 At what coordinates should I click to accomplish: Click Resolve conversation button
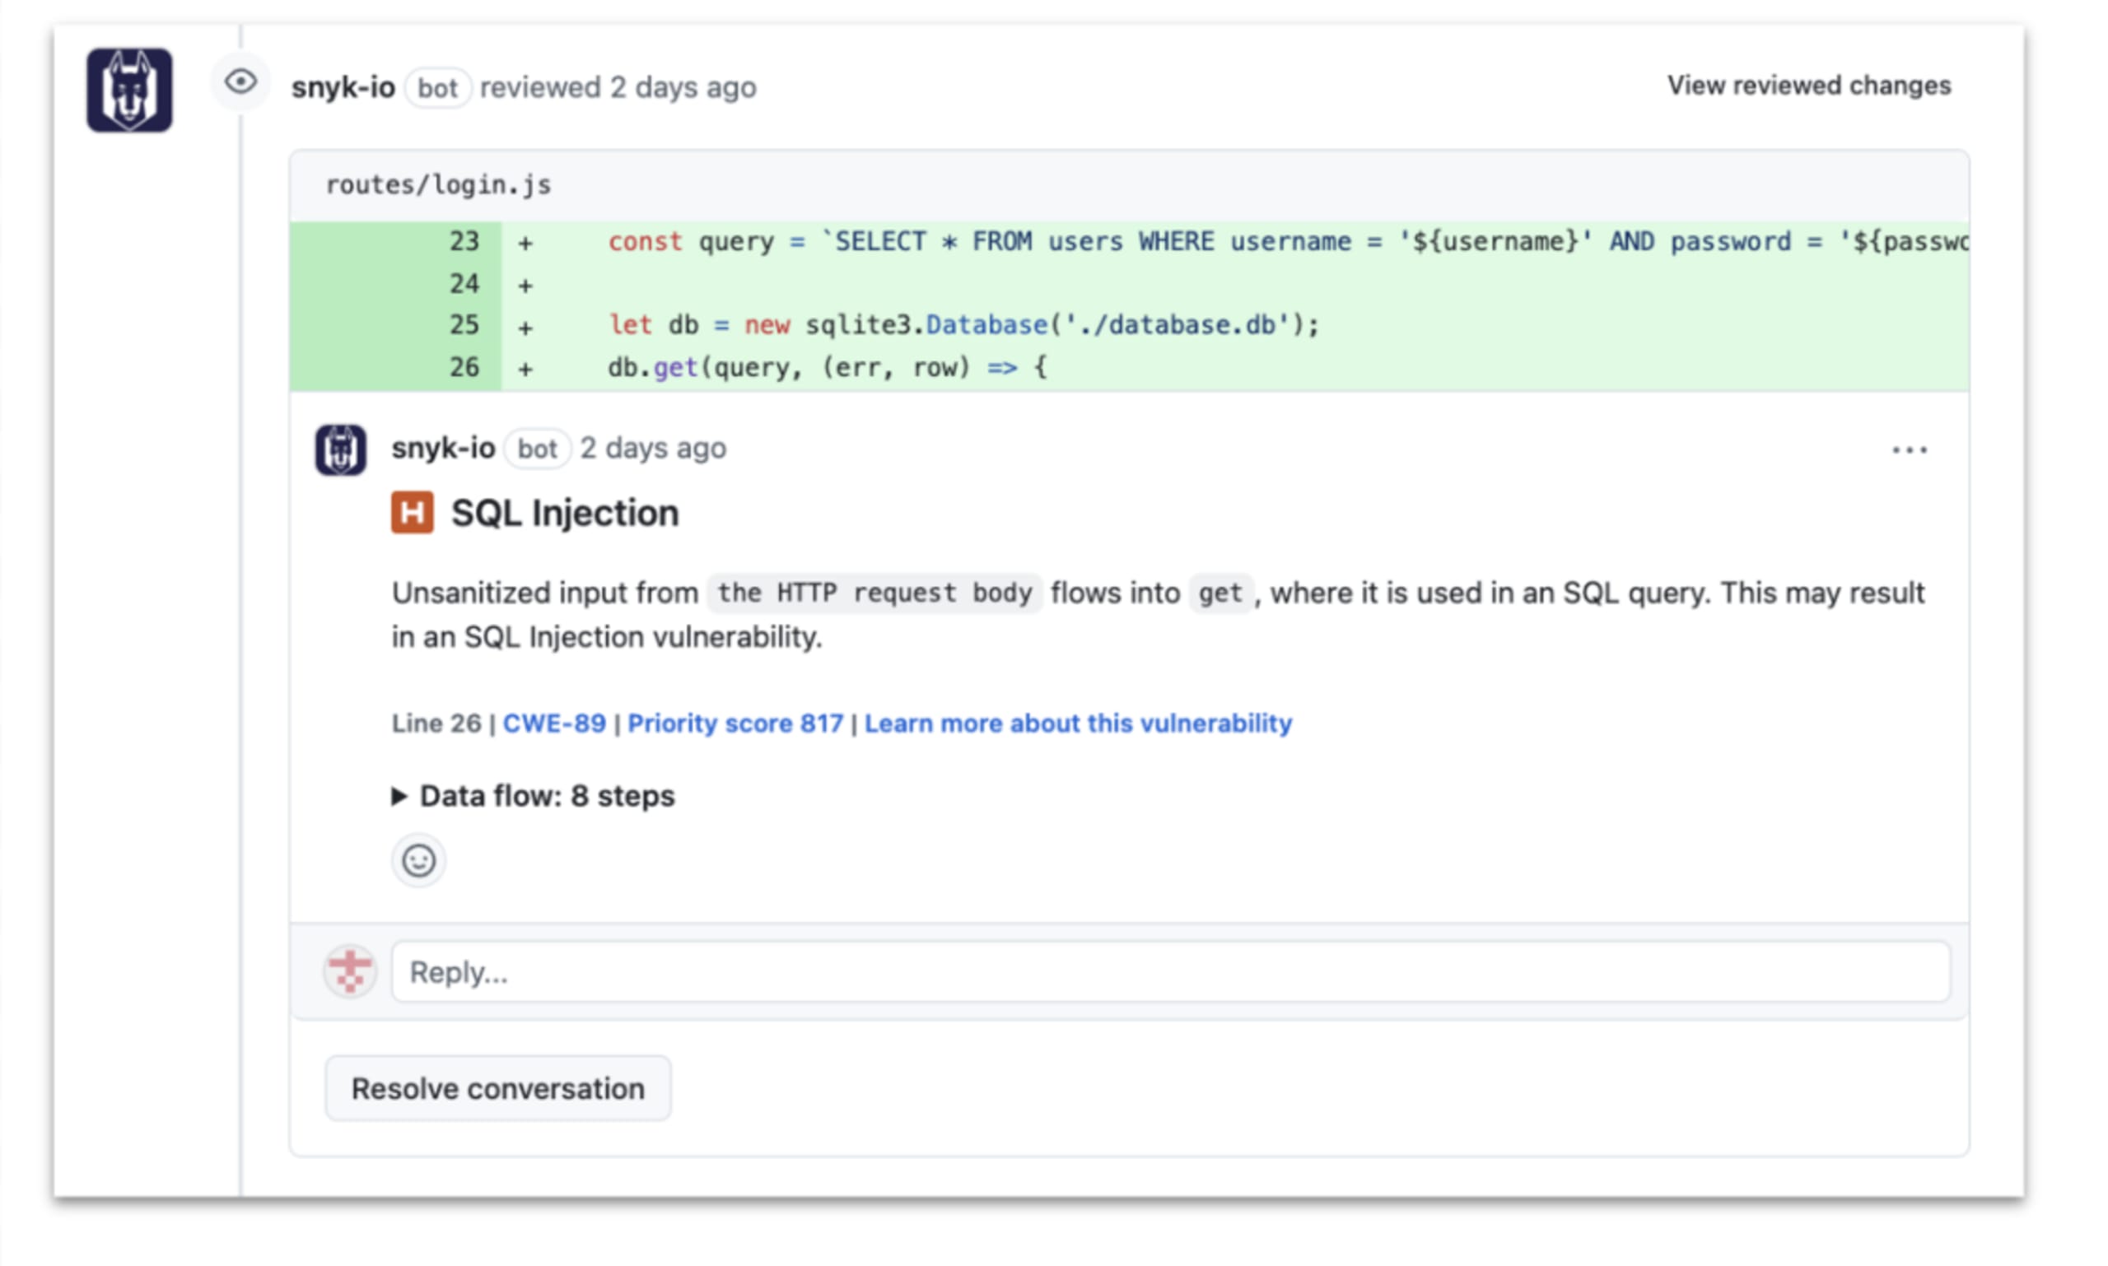click(497, 1088)
